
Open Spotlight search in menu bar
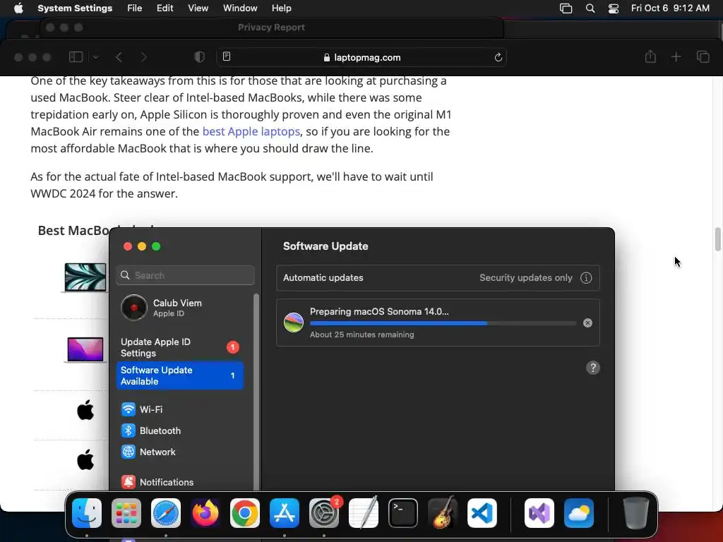pos(590,8)
